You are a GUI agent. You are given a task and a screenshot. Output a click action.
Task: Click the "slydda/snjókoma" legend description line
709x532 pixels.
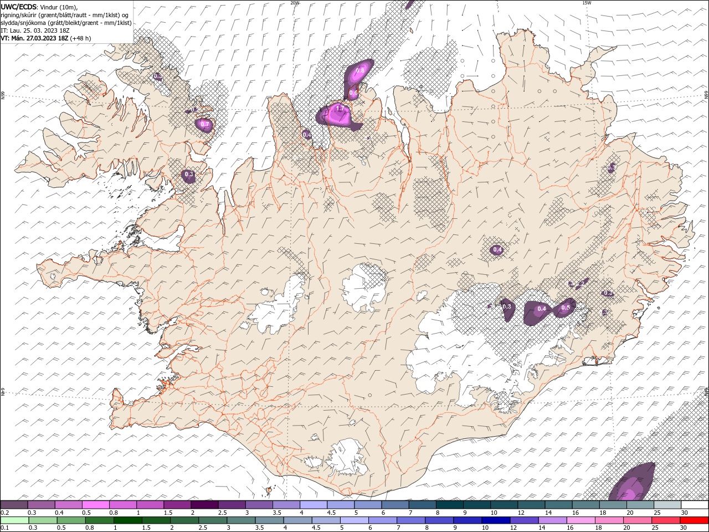[66, 23]
